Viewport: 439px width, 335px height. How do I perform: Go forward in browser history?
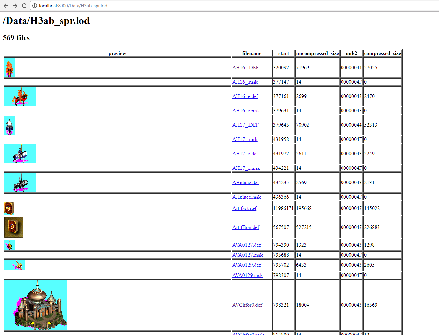pos(15,6)
